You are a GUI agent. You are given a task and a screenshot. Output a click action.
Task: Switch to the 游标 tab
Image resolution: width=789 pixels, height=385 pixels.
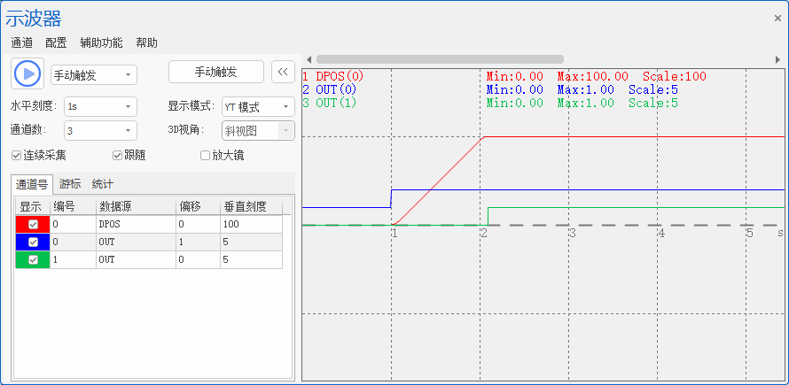point(70,183)
